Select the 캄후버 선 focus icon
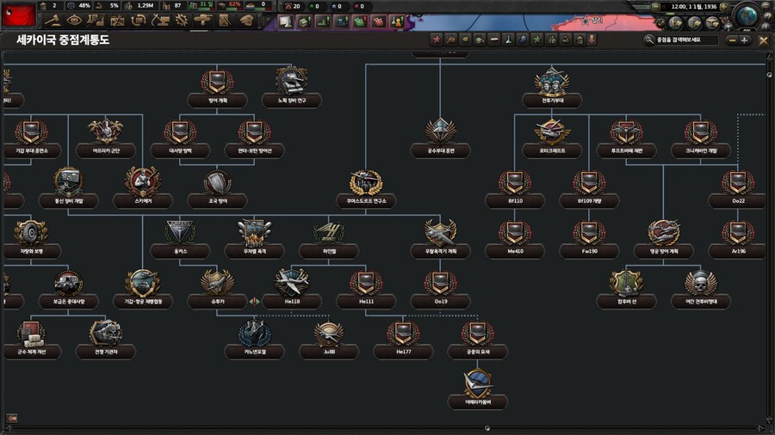Image resolution: width=775 pixels, height=435 pixels. pos(626,283)
